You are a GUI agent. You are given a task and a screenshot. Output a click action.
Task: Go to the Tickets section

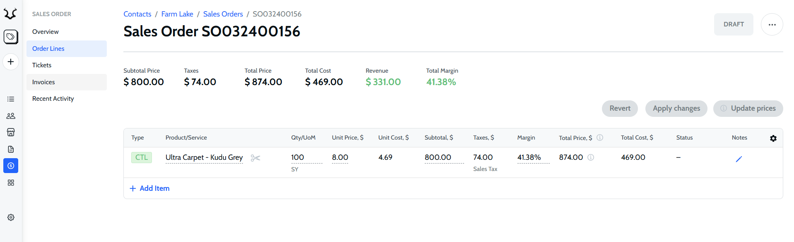42,65
